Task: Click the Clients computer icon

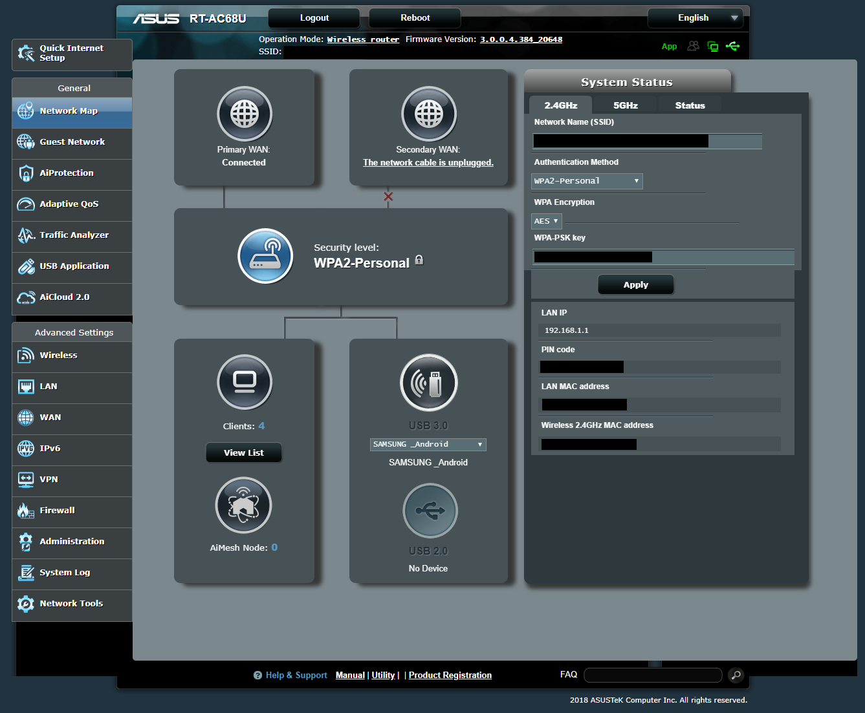Action: tap(245, 382)
